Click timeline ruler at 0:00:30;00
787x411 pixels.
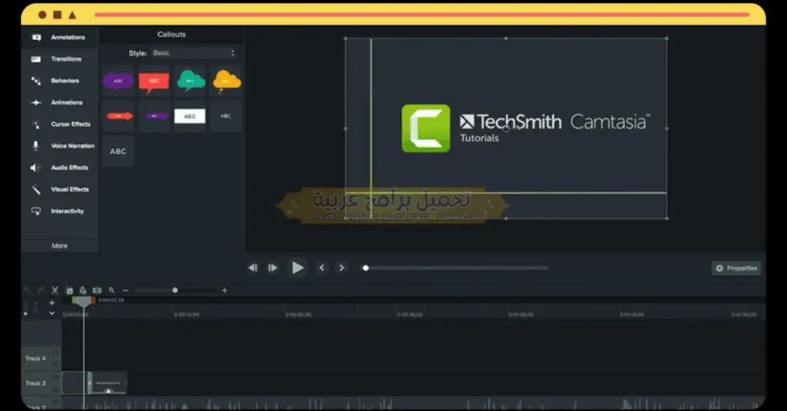pyautogui.click(x=298, y=315)
